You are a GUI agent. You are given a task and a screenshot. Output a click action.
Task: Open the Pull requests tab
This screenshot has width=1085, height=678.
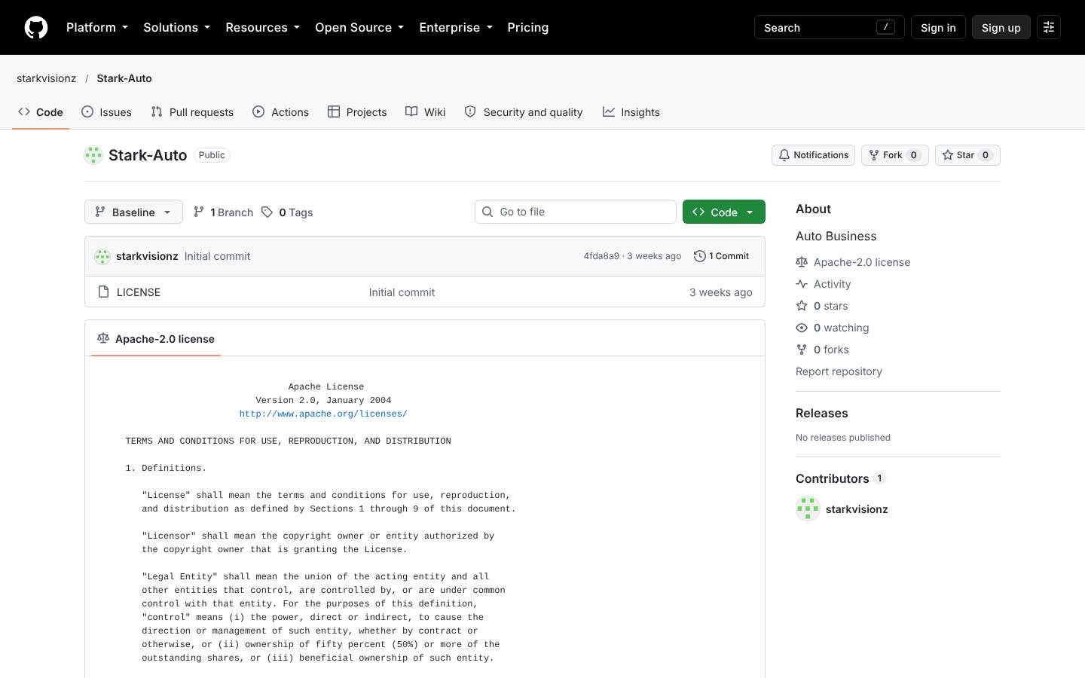[x=192, y=112]
